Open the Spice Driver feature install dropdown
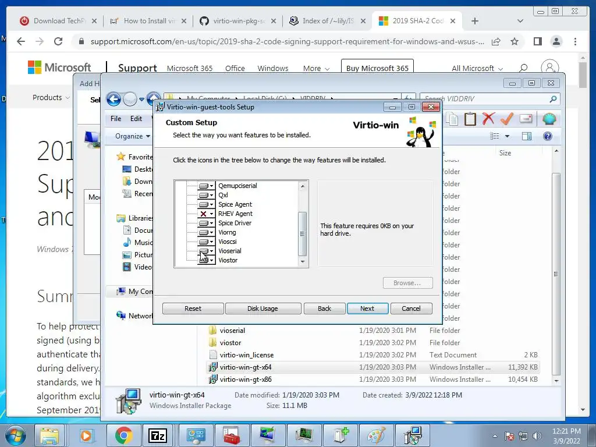The height and width of the screenshot is (447, 596). [207, 223]
